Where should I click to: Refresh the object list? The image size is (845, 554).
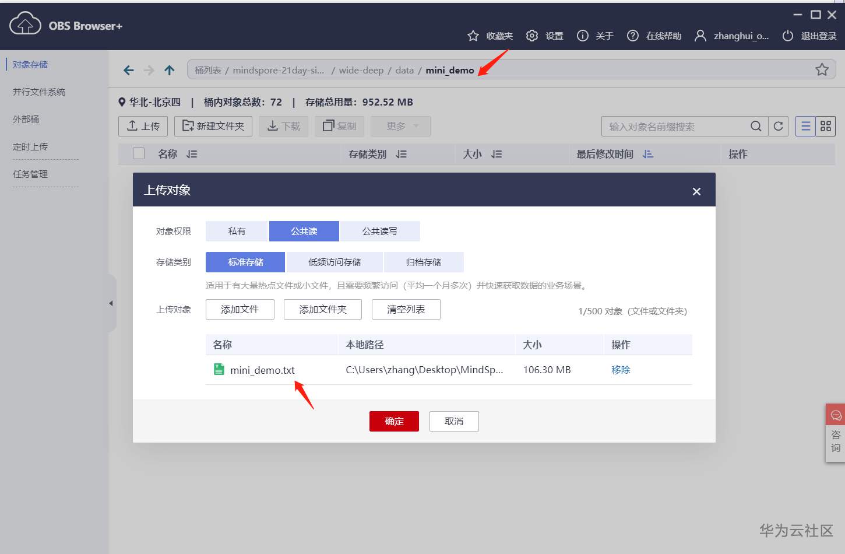click(x=778, y=126)
